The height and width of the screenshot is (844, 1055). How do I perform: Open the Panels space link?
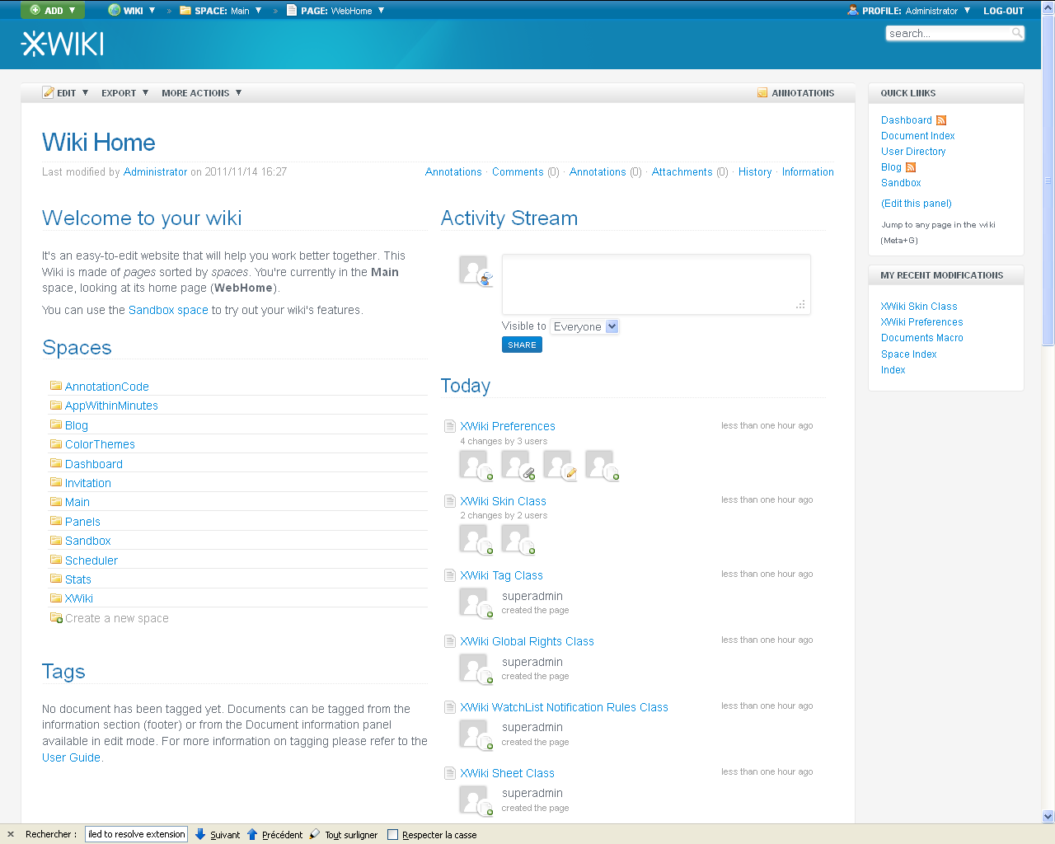click(x=82, y=522)
